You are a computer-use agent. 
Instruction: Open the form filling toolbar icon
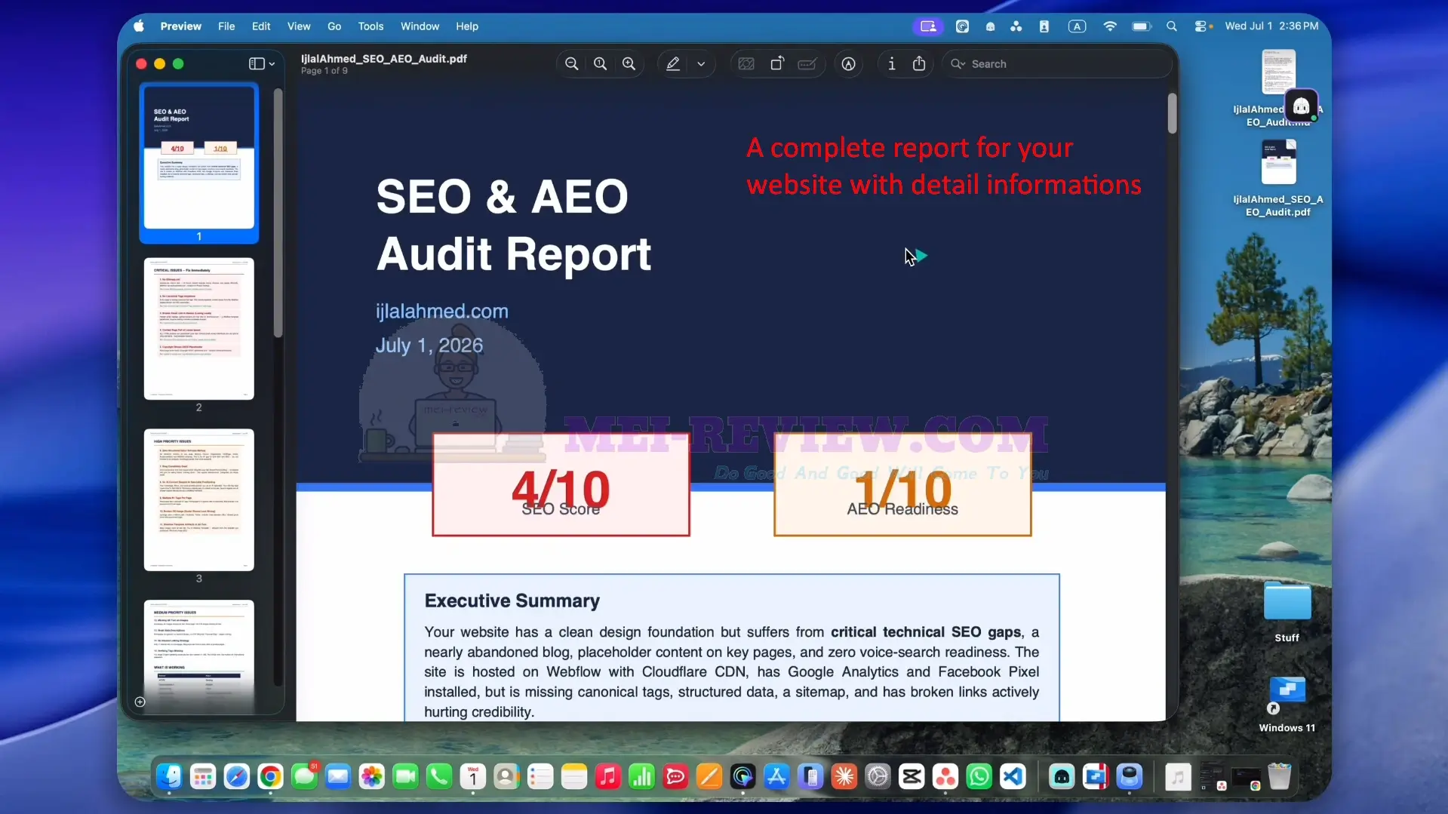[807, 64]
